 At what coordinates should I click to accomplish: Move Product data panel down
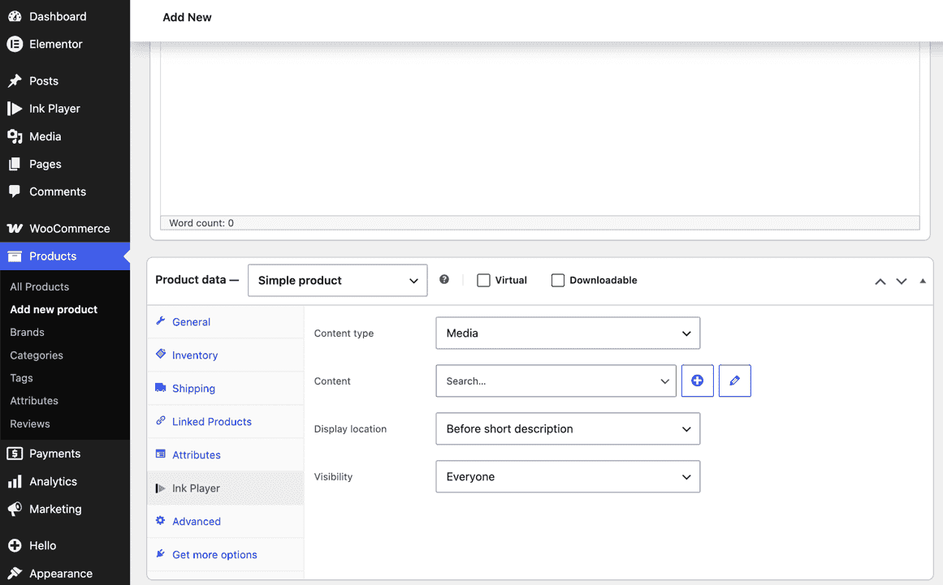pyautogui.click(x=901, y=281)
